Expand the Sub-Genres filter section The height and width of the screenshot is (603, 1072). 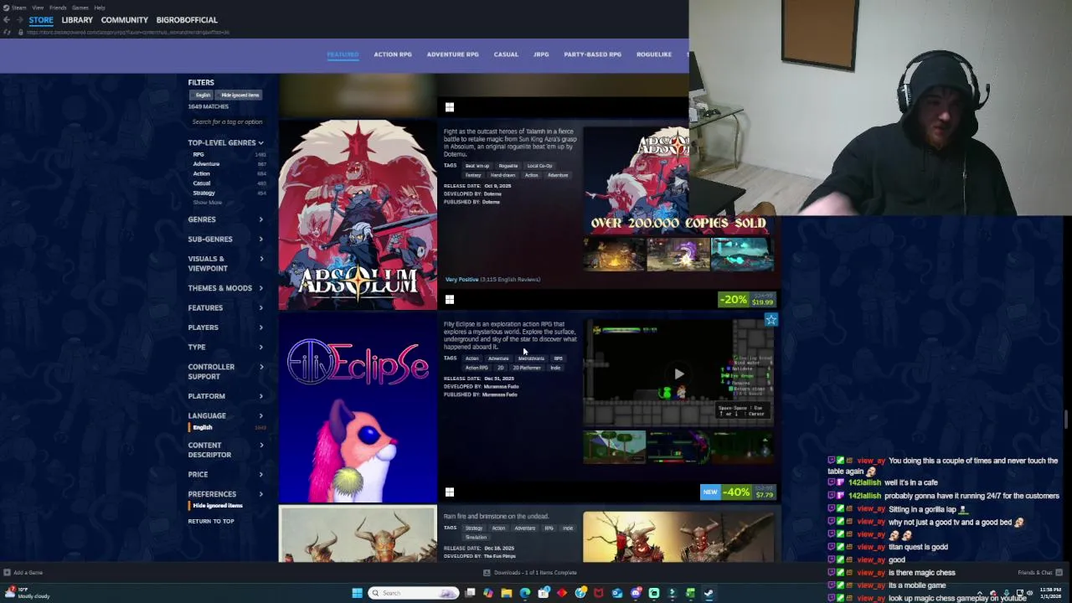pyautogui.click(x=225, y=240)
